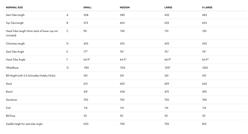
Task: Click Medium Stack value 620
Action: pyautogui.click(x=122, y=84)
